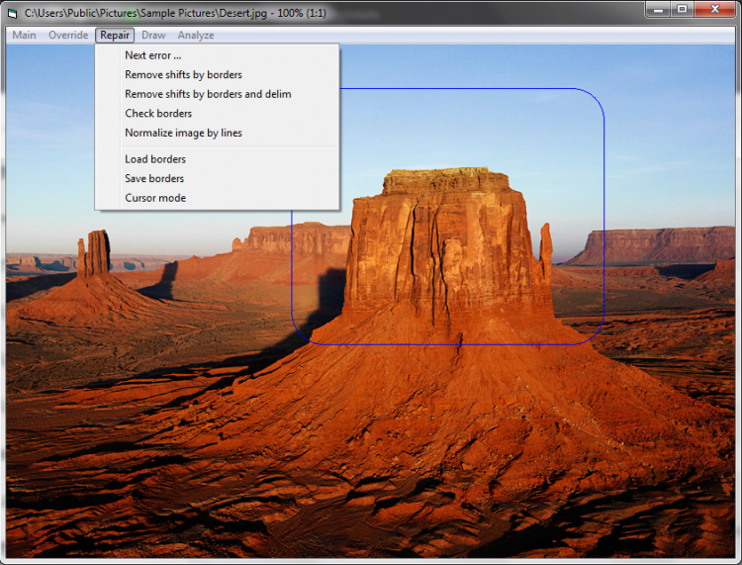
Task: Close the Desert.jpg window
Action: pos(715,9)
